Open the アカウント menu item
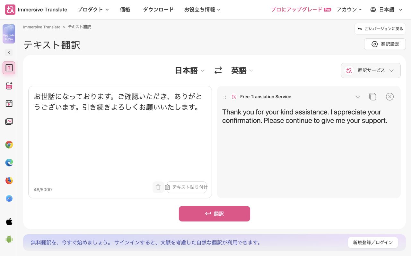The image size is (411, 256). pos(349,10)
